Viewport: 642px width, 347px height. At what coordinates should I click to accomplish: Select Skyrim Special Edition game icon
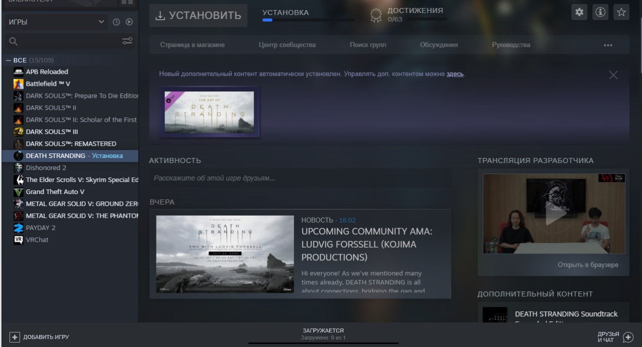tap(19, 180)
